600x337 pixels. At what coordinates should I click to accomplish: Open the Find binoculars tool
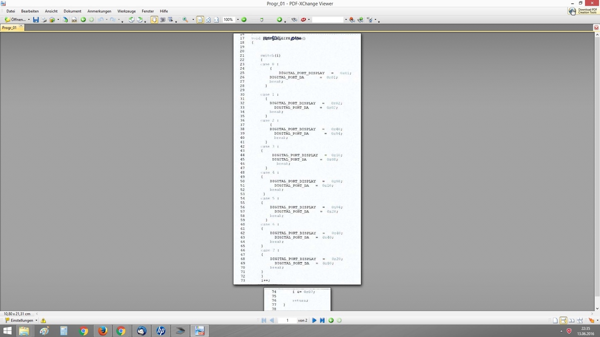click(x=294, y=19)
